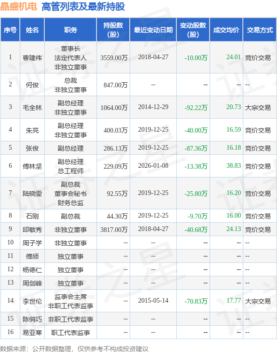Click the 职务 column header
The width and height of the screenshot is (277, 353).
(71, 30)
